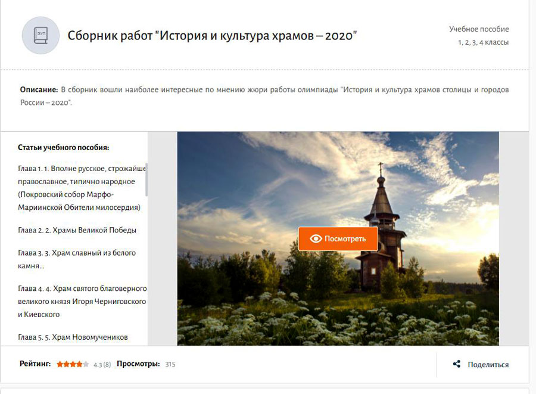This screenshot has width=536, height=394.
Task: Click the Описание label
Action: click(39, 89)
